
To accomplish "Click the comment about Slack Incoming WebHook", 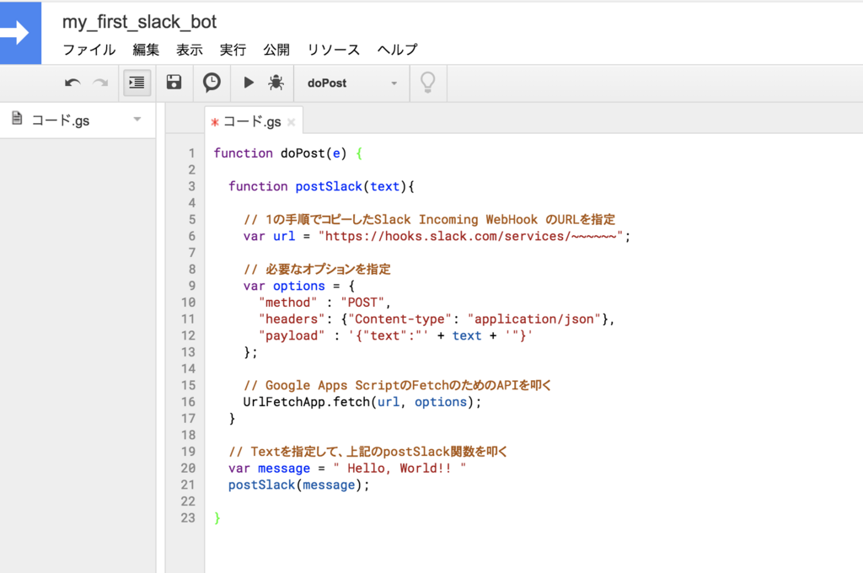I will click(429, 220).
